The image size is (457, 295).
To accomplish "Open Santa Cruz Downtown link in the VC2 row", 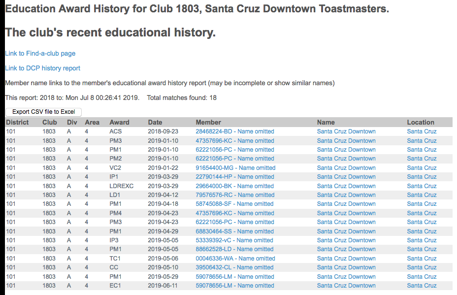I will [x=346, y=168].
